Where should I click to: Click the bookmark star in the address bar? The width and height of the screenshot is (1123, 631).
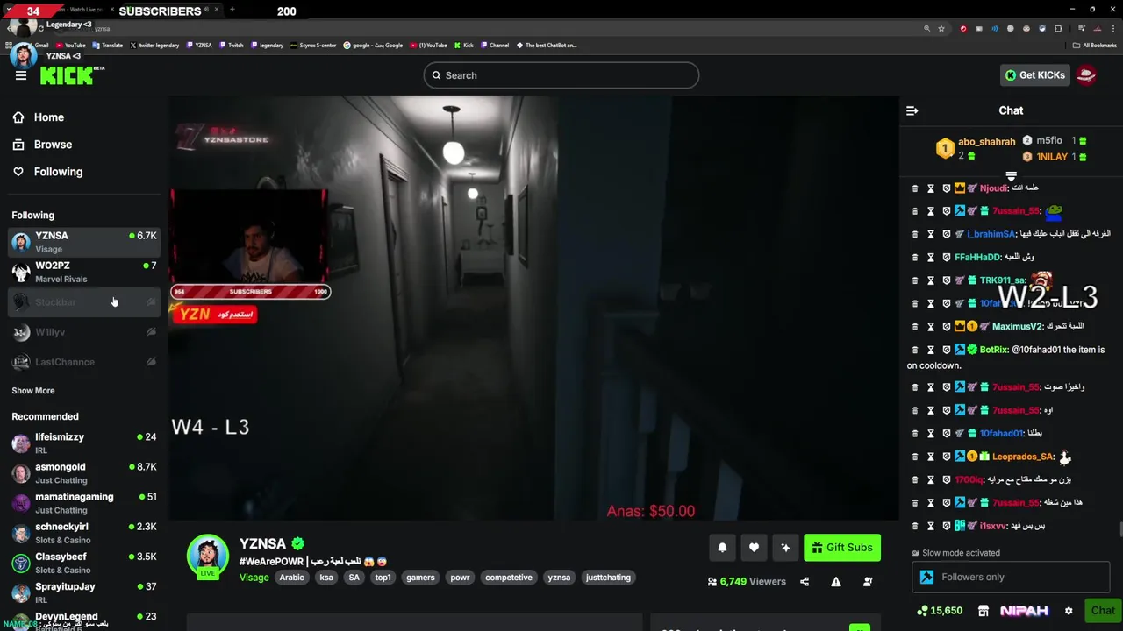point(941,28)
